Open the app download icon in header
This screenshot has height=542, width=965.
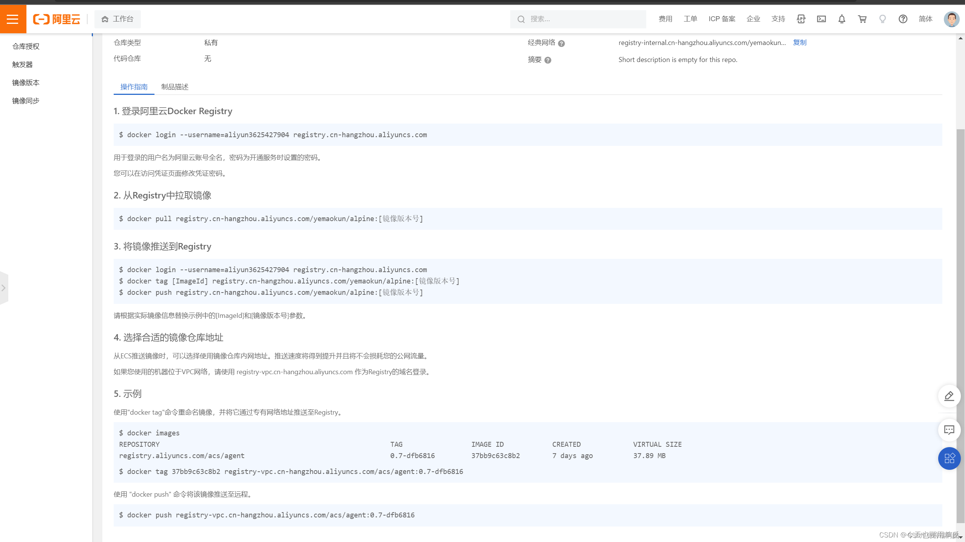click(x=801, y=19)
